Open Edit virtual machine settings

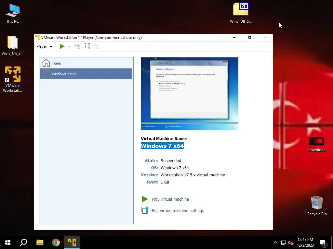tap(178, 211)
